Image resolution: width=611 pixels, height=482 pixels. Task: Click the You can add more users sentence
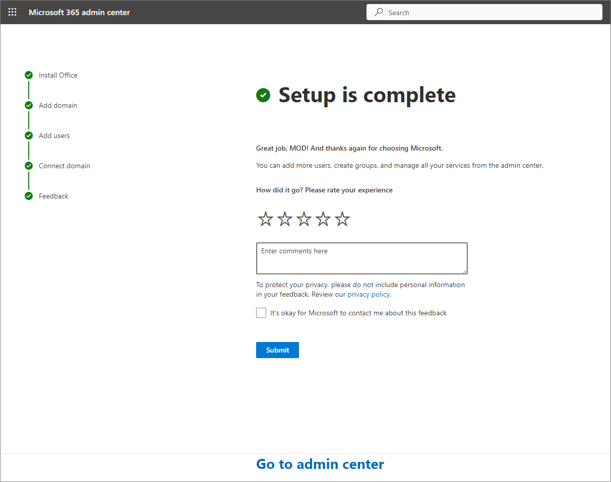click(x=400, y=165)
